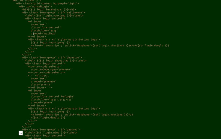This screenshot has height=139, width=221.
Task: Place cursor on class="phonrt" line
Action: (41, 85)
